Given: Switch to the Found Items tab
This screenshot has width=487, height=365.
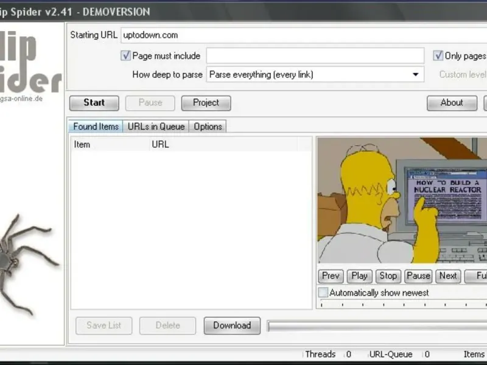Looking at the screenshot, I should pyautogui.click(x=96, y=127).
